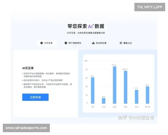Viewport: 168px width, 135px height.
Task: Open the 用户情感倾向 tab
Action: click(73, 43)
